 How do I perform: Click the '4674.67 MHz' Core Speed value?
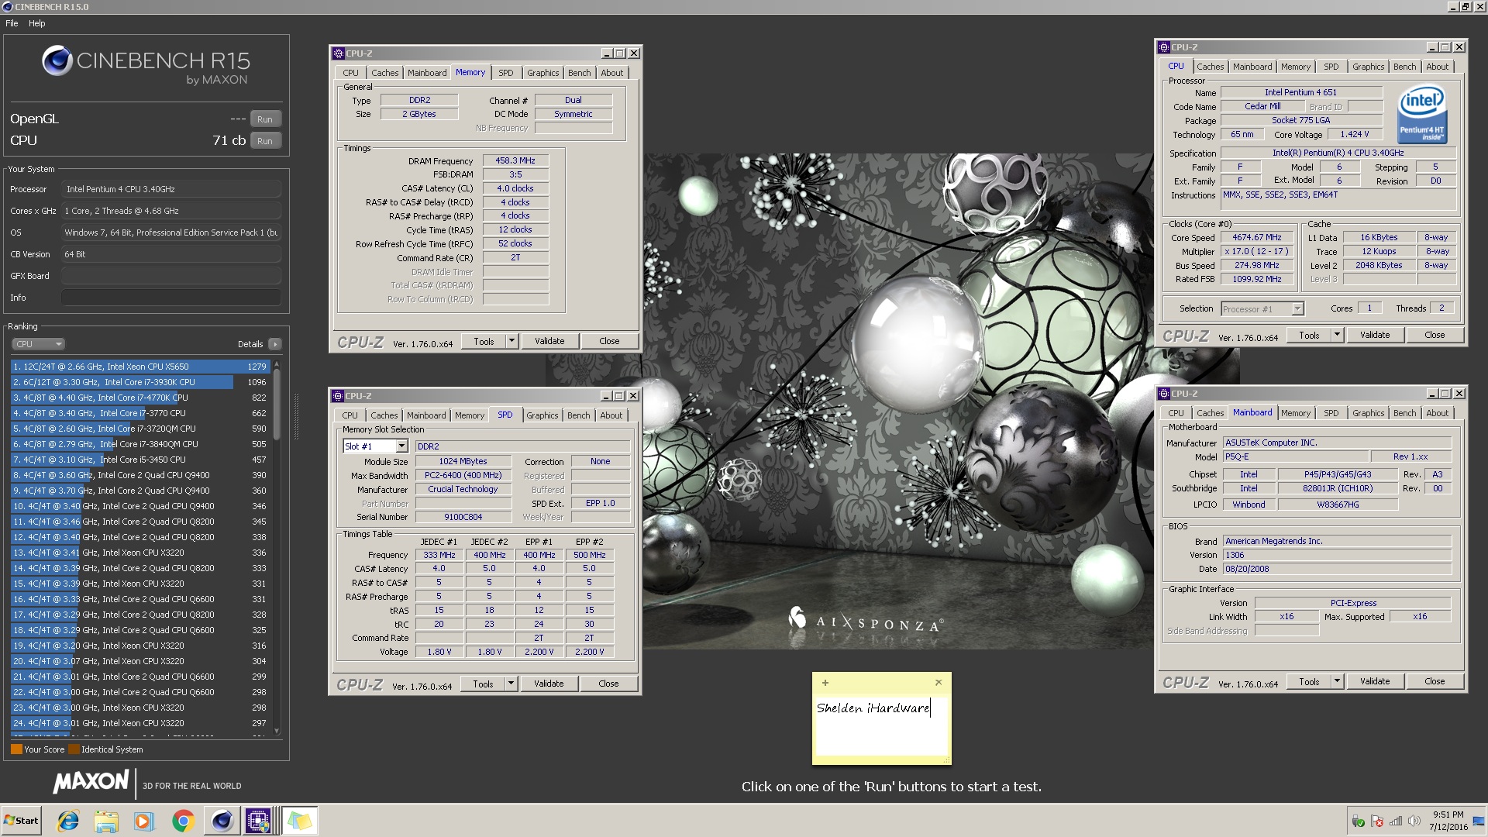(x=1256, y=237)
